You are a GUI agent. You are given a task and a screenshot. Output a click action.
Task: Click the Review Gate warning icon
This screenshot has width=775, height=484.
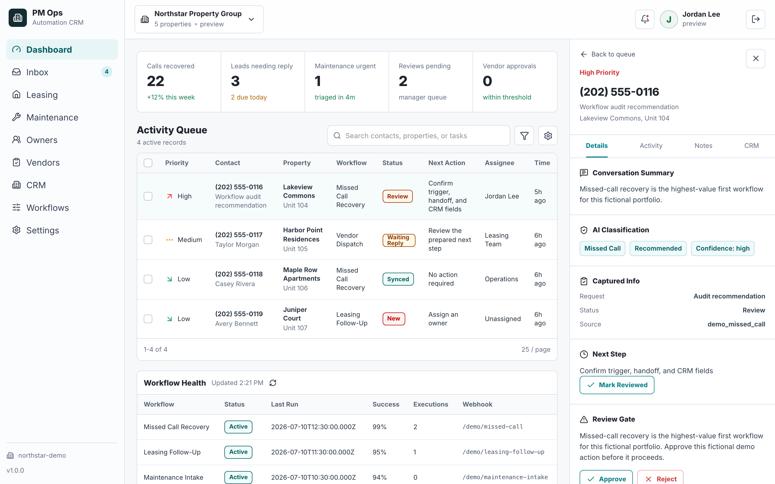(584, 419)
